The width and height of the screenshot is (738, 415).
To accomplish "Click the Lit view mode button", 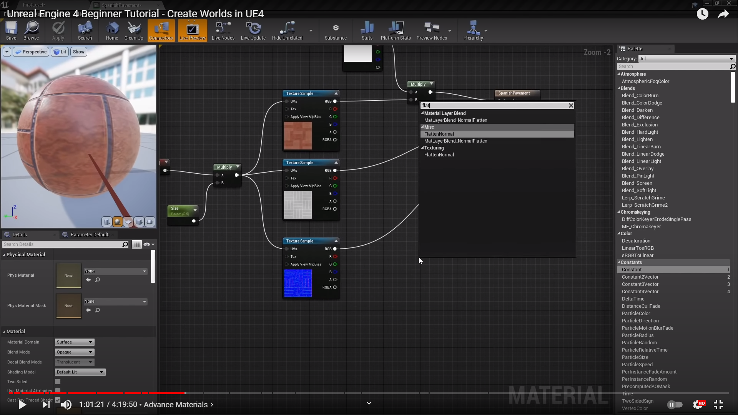I will 60,52.
